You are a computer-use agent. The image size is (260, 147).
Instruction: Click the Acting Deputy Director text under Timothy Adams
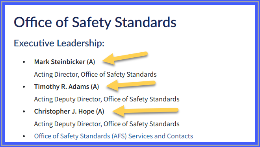click(x=107, y=99)
